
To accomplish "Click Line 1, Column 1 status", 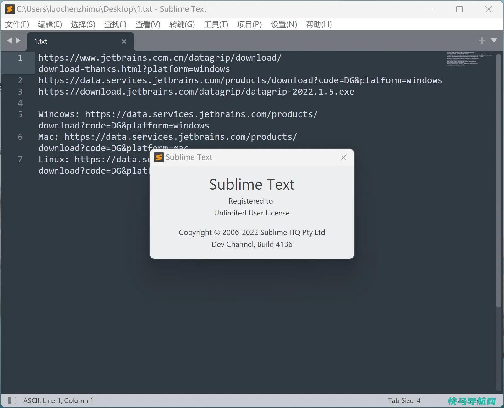I will [68, 400].
